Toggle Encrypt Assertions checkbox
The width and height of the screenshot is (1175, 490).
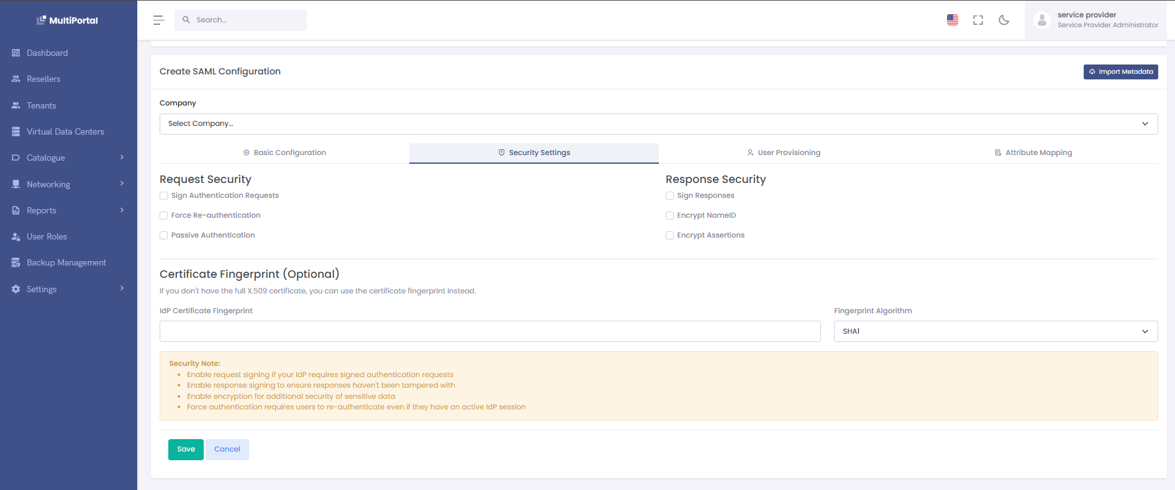[x=669, y=235]
